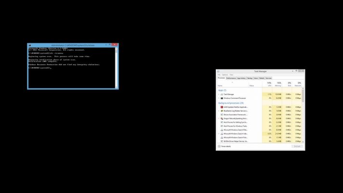Viewport: 343px width, 193px height.
Task: Select AAM Updates Notifier Application red icon
Action: coord(222,107)
